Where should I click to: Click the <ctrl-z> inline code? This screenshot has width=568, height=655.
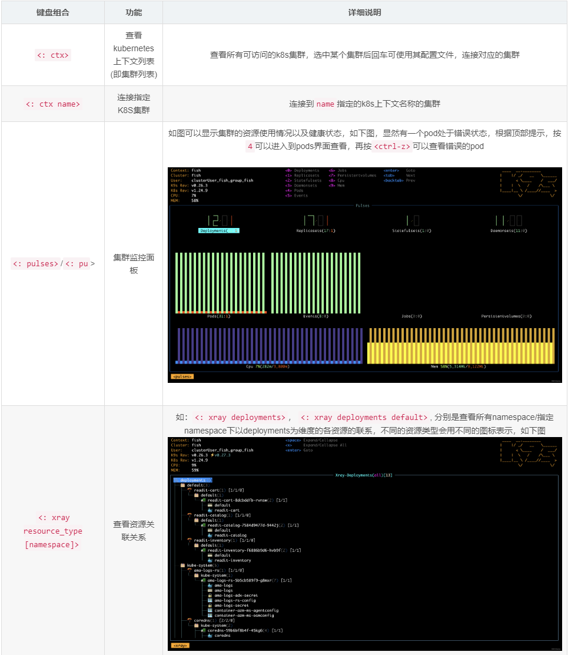click(392, 146)
